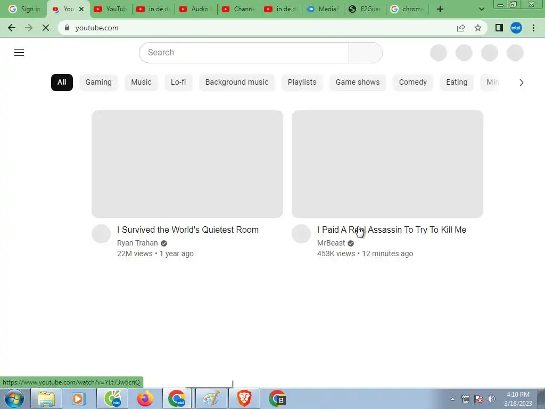Image resolution: width=545 pixels, height=409 pixels.
Task: Close the active YouTube tab
Action: (81, 9)
